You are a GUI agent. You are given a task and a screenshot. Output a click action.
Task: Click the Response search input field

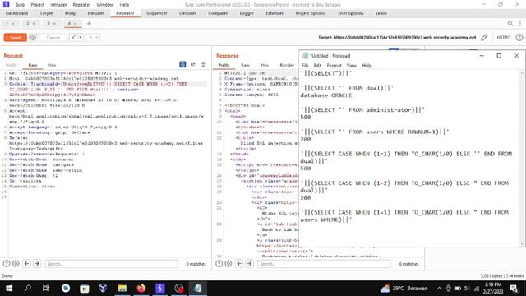(324, 264)
